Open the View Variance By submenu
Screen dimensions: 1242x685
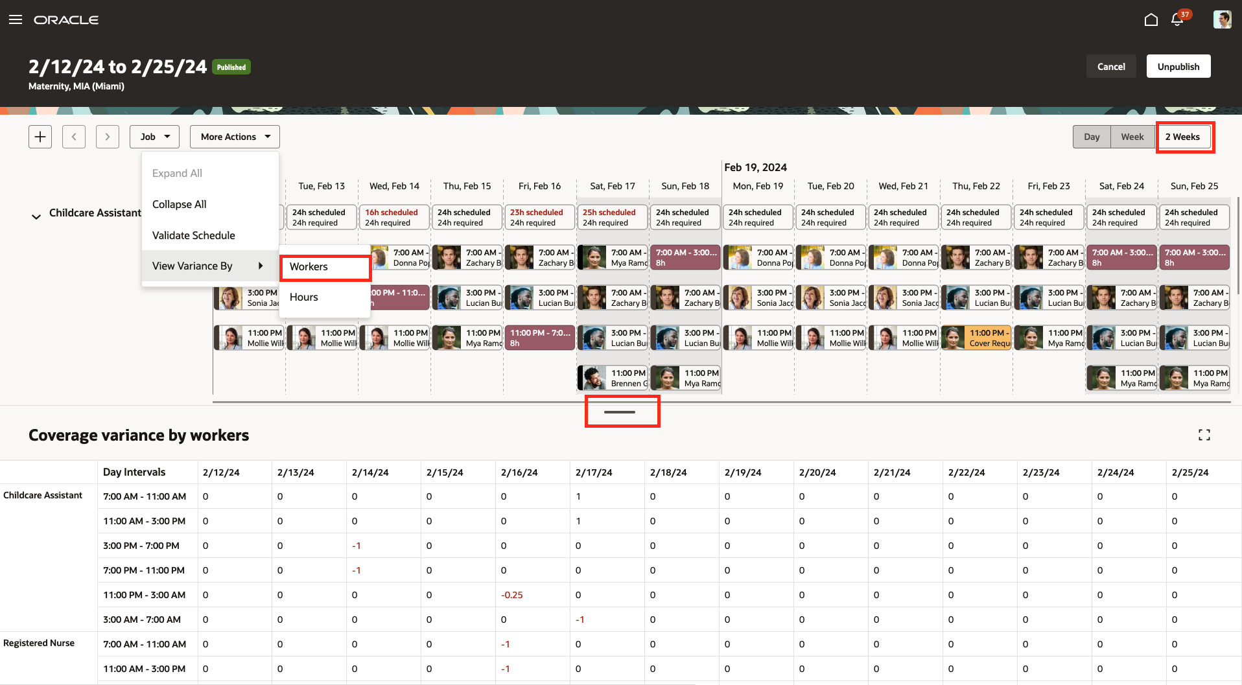click(210, 266)
